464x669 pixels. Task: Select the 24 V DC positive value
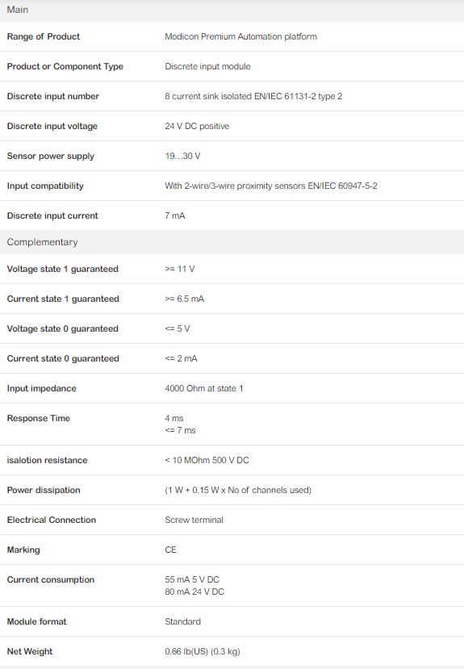pyautogui.click(x=197, y=126)
